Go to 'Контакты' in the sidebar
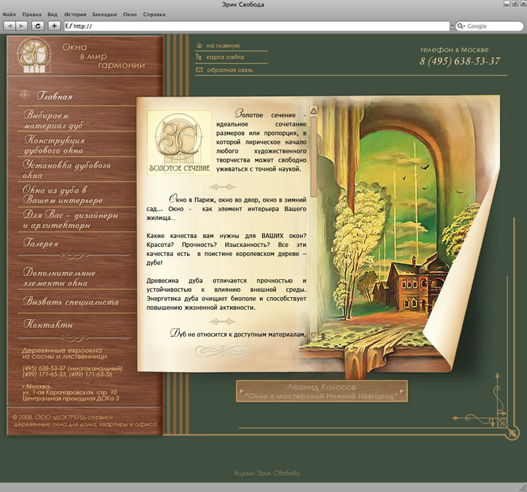 [x=48, y=324]
